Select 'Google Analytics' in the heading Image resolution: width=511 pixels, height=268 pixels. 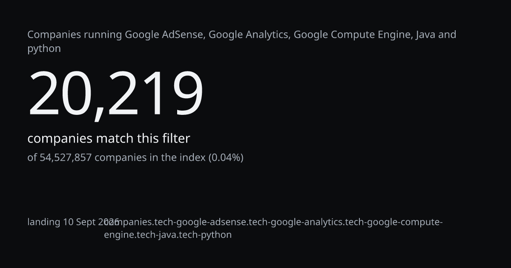[248, 34]
